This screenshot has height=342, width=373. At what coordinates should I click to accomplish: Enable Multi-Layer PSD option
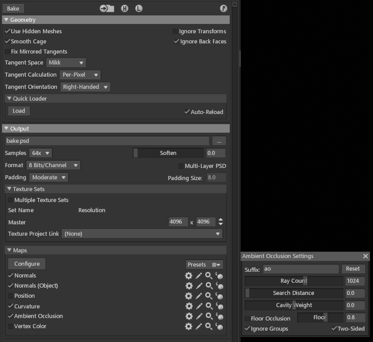181,166
